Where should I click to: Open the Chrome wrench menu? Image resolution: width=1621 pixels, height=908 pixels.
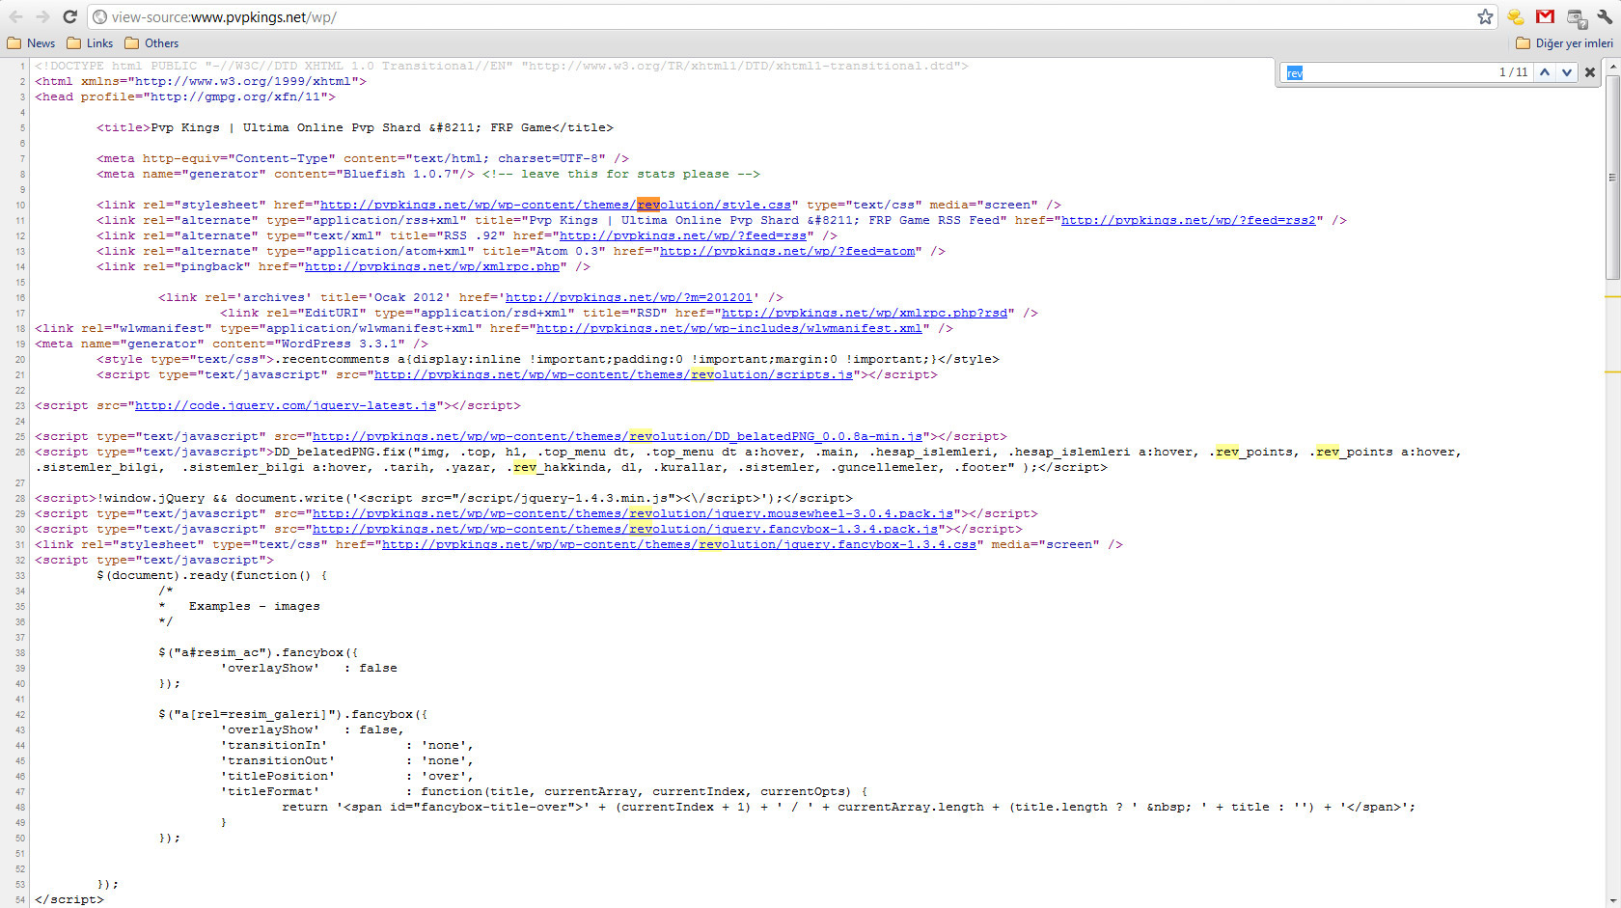[1605, 16]
